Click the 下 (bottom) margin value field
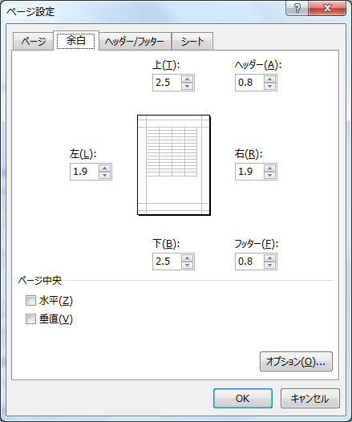This screenshot has width=352, height=422. (x=168, y=262)
